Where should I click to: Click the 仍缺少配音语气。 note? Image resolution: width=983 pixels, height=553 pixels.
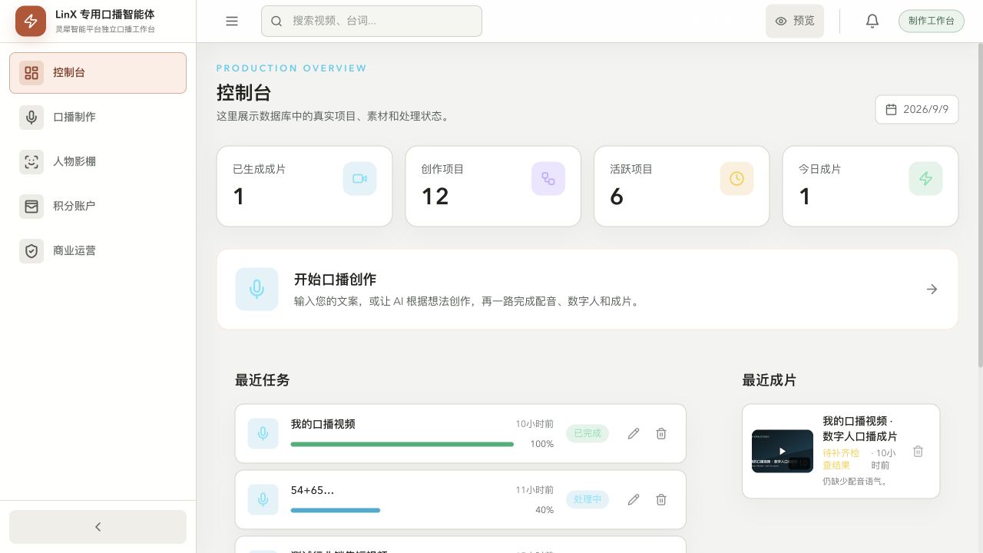click(856, 482)
